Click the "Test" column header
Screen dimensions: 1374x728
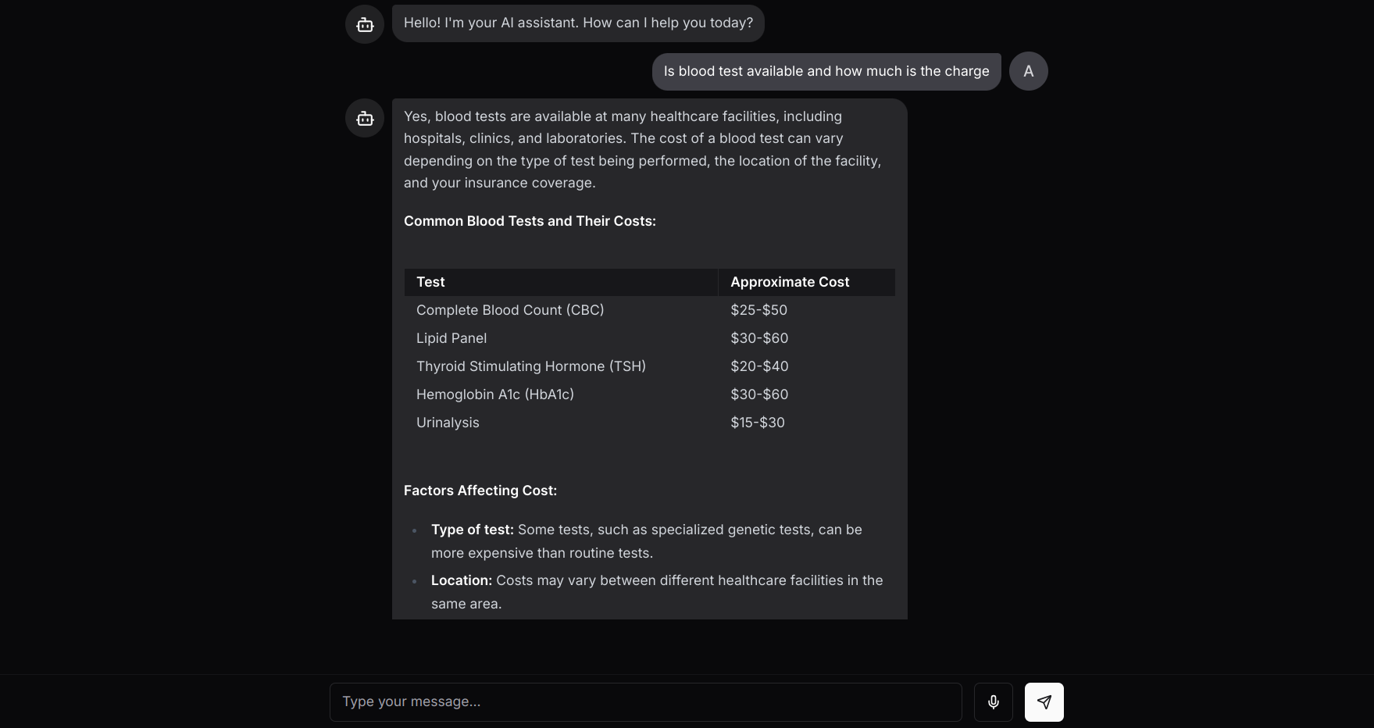[x=430, y=282]
